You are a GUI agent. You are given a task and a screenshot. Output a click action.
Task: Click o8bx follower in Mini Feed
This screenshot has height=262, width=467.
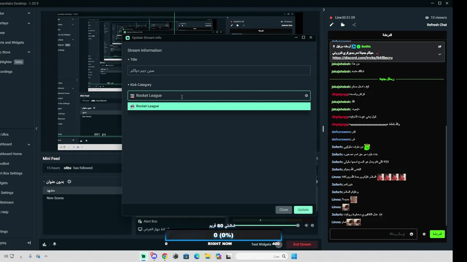click(x=67, y=168)
